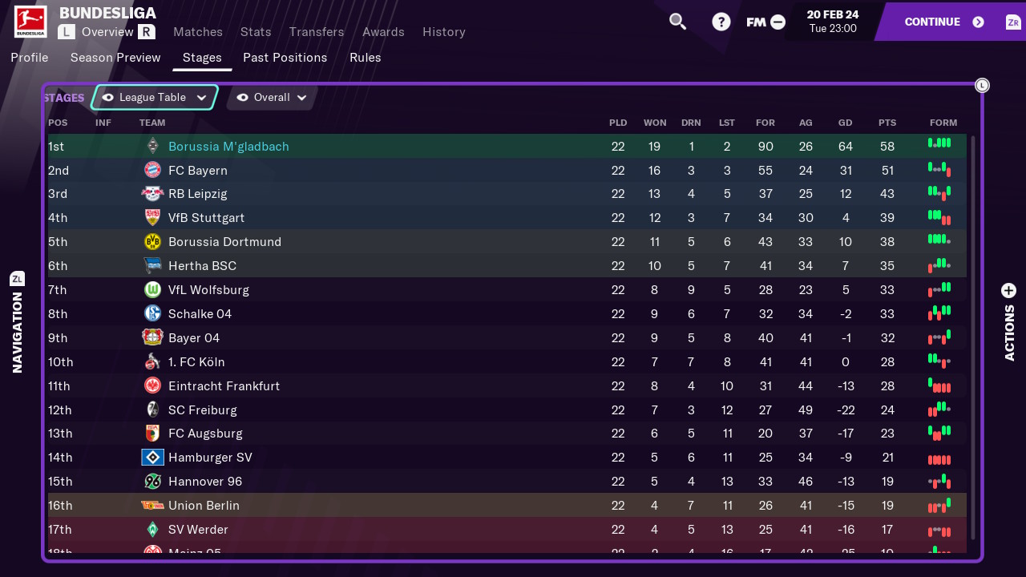Click the league table vertical scrollbar
Viewport: 1026px width, 577px height.
pos(973,337)
